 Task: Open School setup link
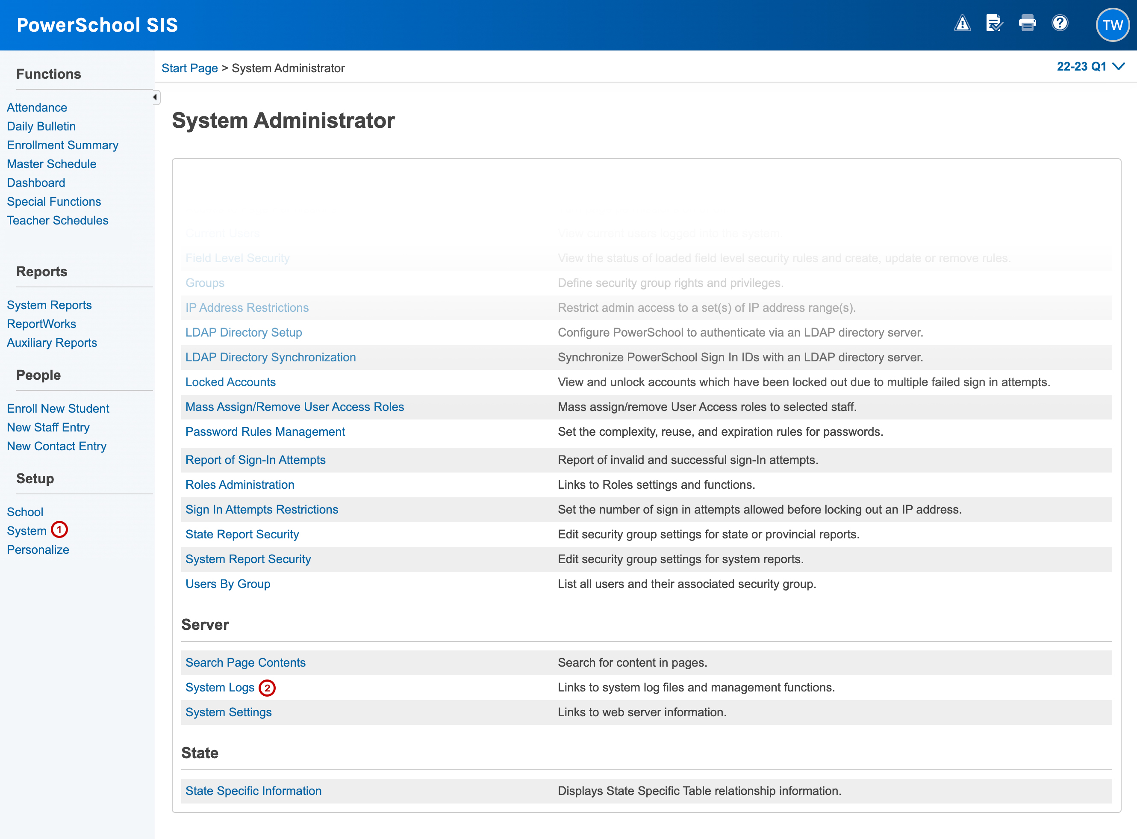point(25,512)
